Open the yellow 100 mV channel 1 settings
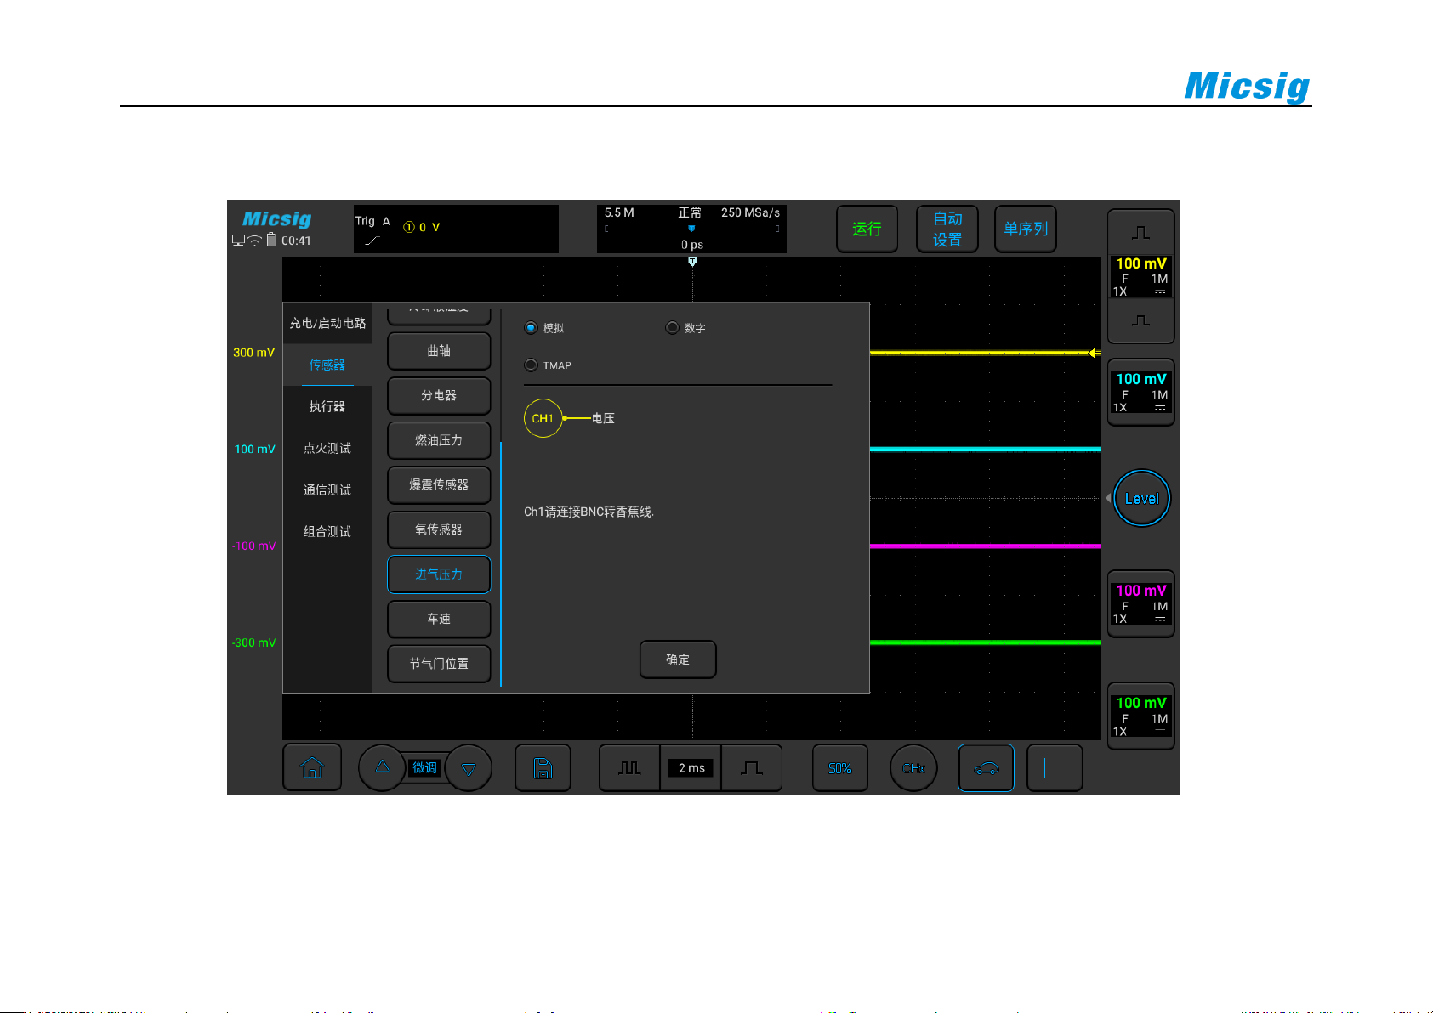This screenshot has height=1013, width=1433. pos(1141,276)
